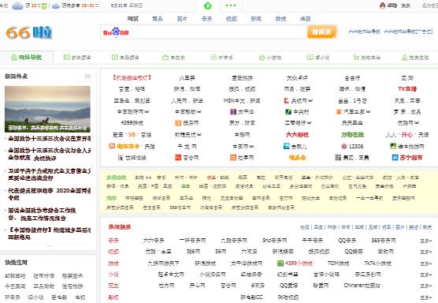Image resolution: width=438 pixels, height=303 pixels.
Task: Open the 【中国扶贫行】 headline
Action: [49, 234]
